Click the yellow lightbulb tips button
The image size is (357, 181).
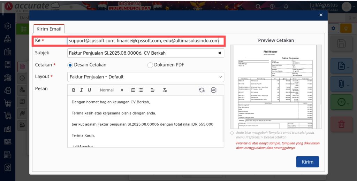pos(346,29)
